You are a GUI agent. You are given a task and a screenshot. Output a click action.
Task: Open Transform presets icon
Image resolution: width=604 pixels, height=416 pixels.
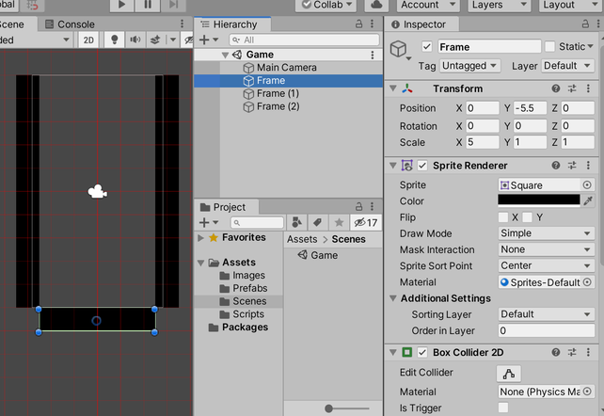click(572, 88)
